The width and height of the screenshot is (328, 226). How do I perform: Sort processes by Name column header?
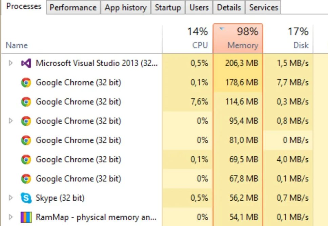(17, 45)
